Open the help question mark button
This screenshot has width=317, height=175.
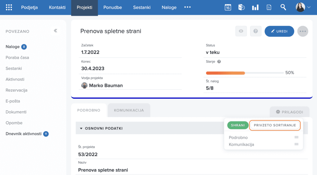pyautogui.click(x=256, y=31)
